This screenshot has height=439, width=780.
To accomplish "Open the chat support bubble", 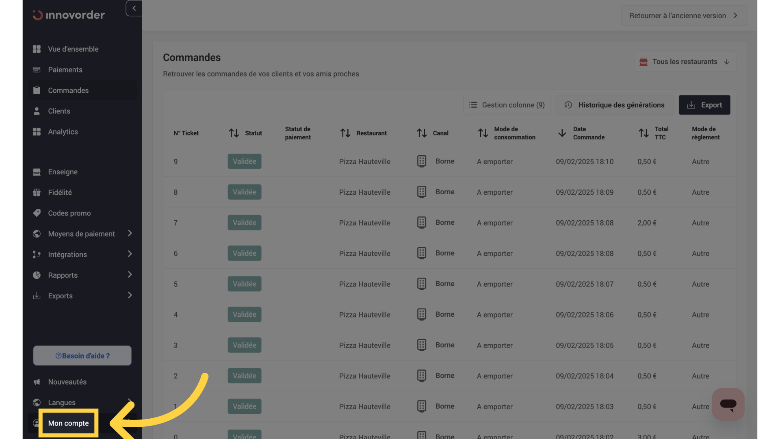I will click(728, 404).
